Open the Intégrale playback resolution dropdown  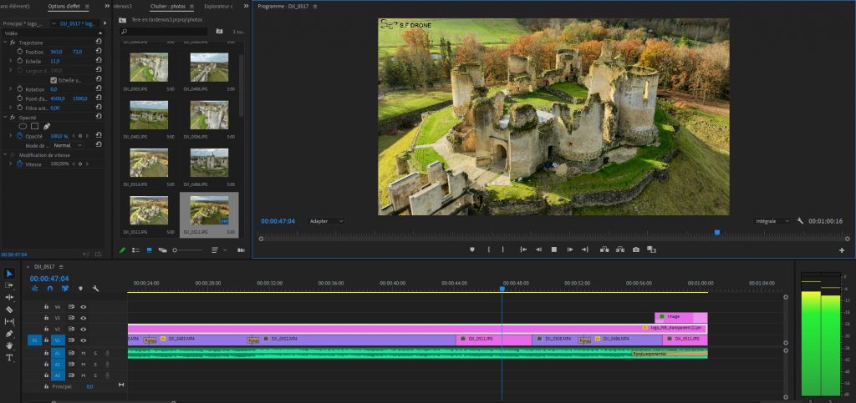[772, 221]
